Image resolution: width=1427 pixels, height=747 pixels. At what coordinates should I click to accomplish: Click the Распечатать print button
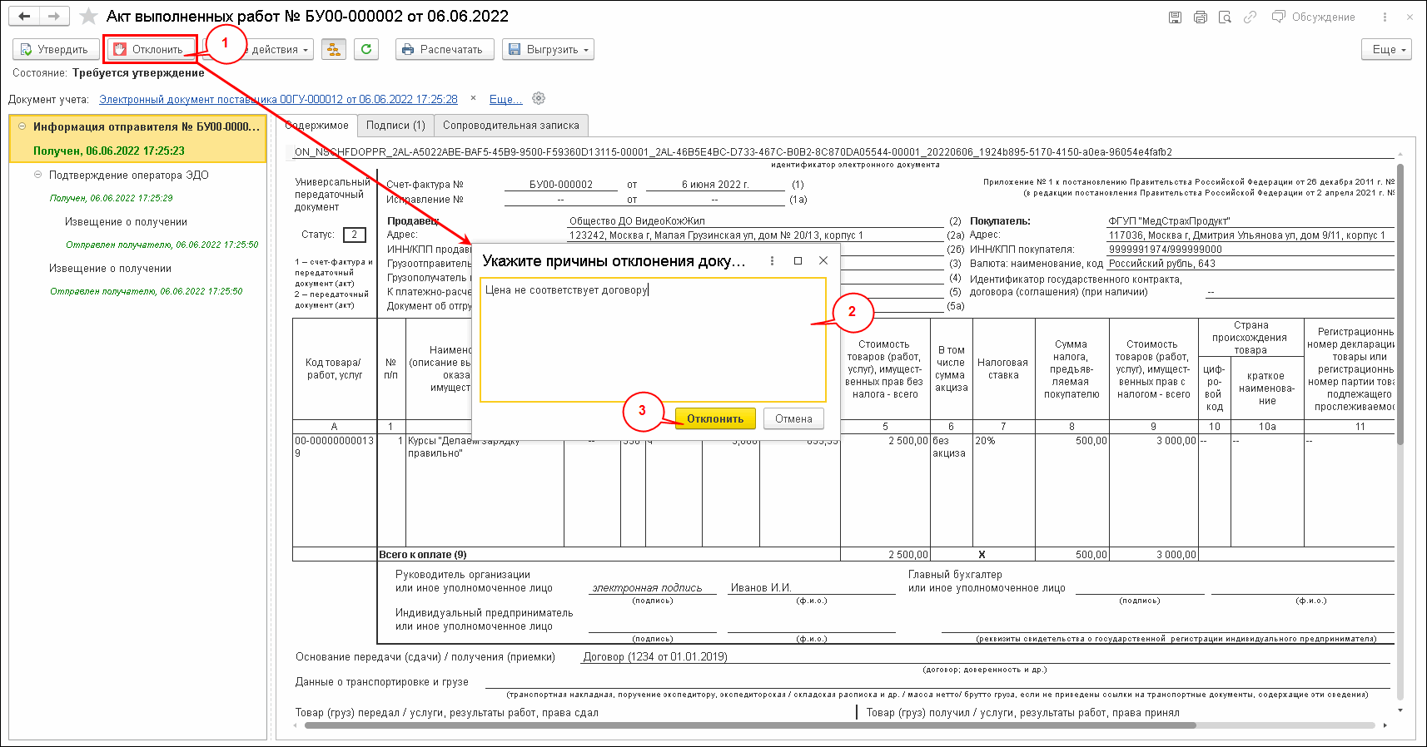(x=445, y=49)
